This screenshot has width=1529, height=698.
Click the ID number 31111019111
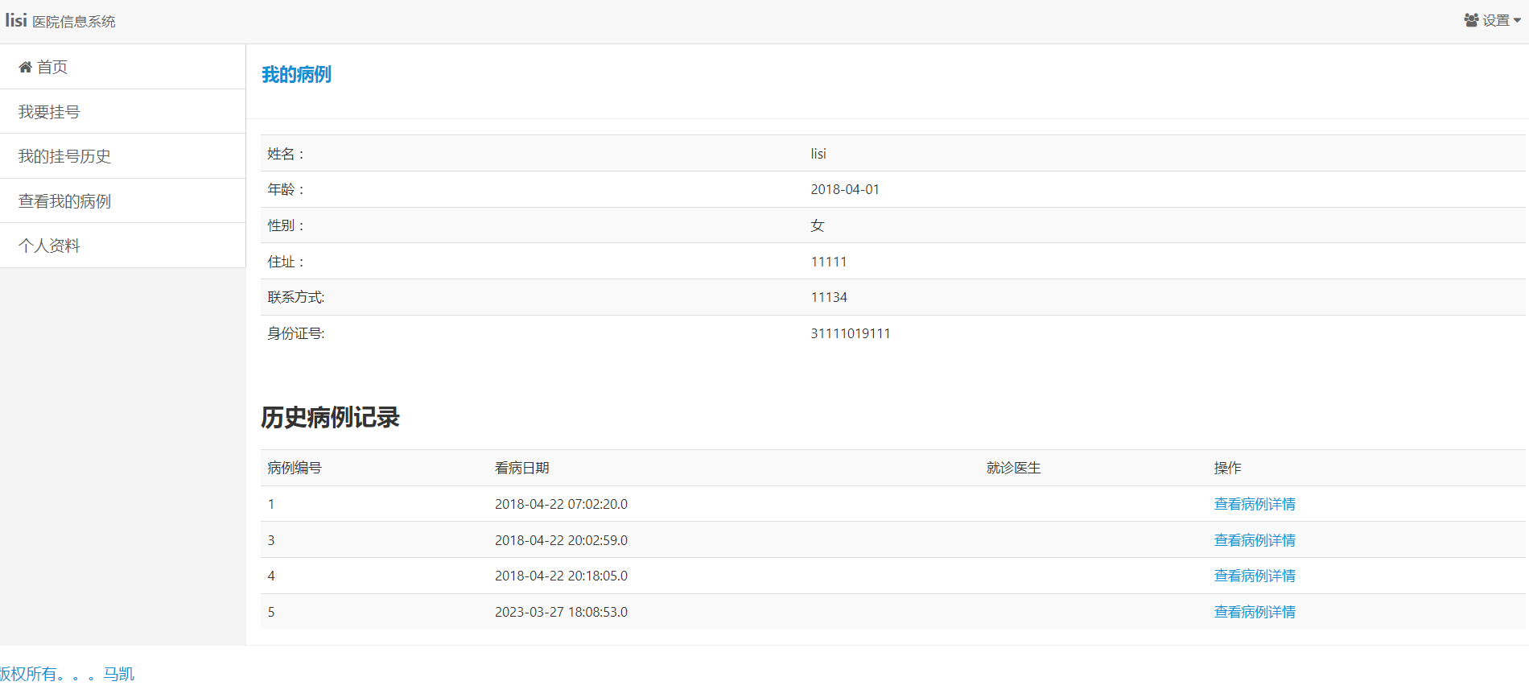click(x=851, y=333)
